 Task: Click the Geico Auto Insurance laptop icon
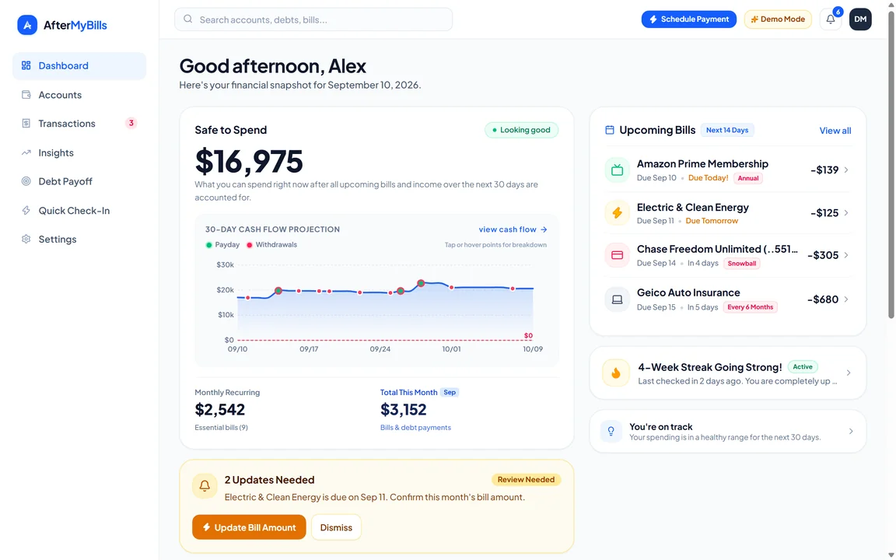(617, 299)
